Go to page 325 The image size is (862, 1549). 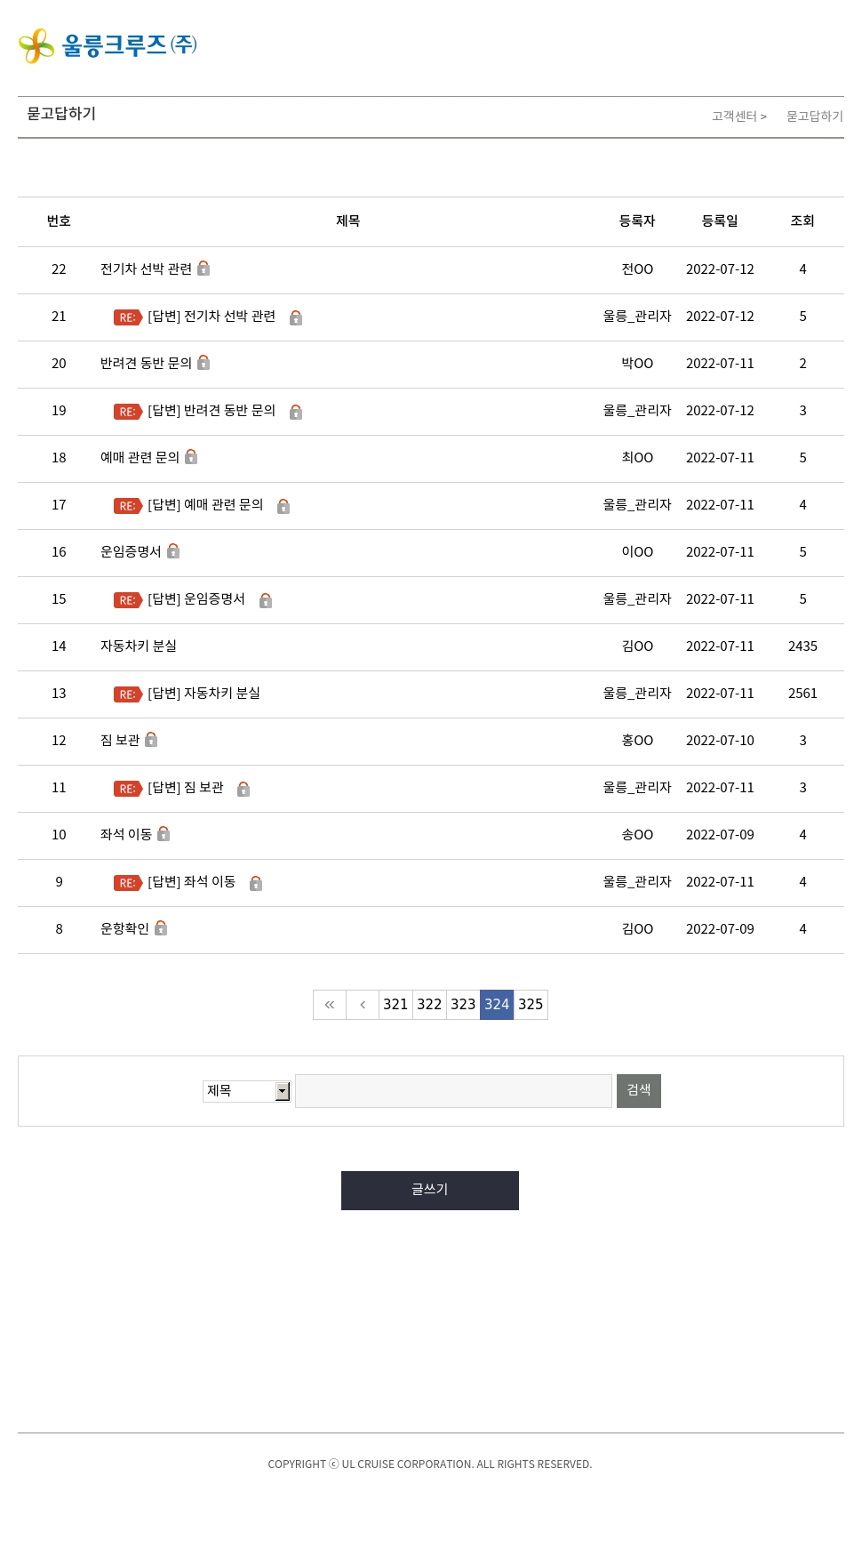[x=531, y=1005]
